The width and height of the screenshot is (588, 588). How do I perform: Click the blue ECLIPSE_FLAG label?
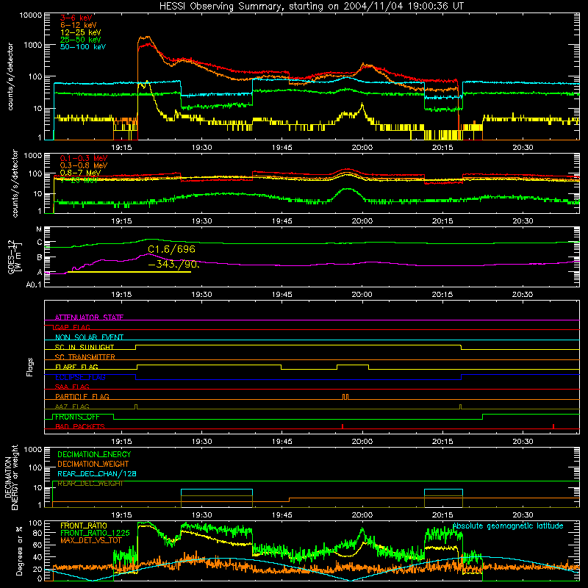80,377
